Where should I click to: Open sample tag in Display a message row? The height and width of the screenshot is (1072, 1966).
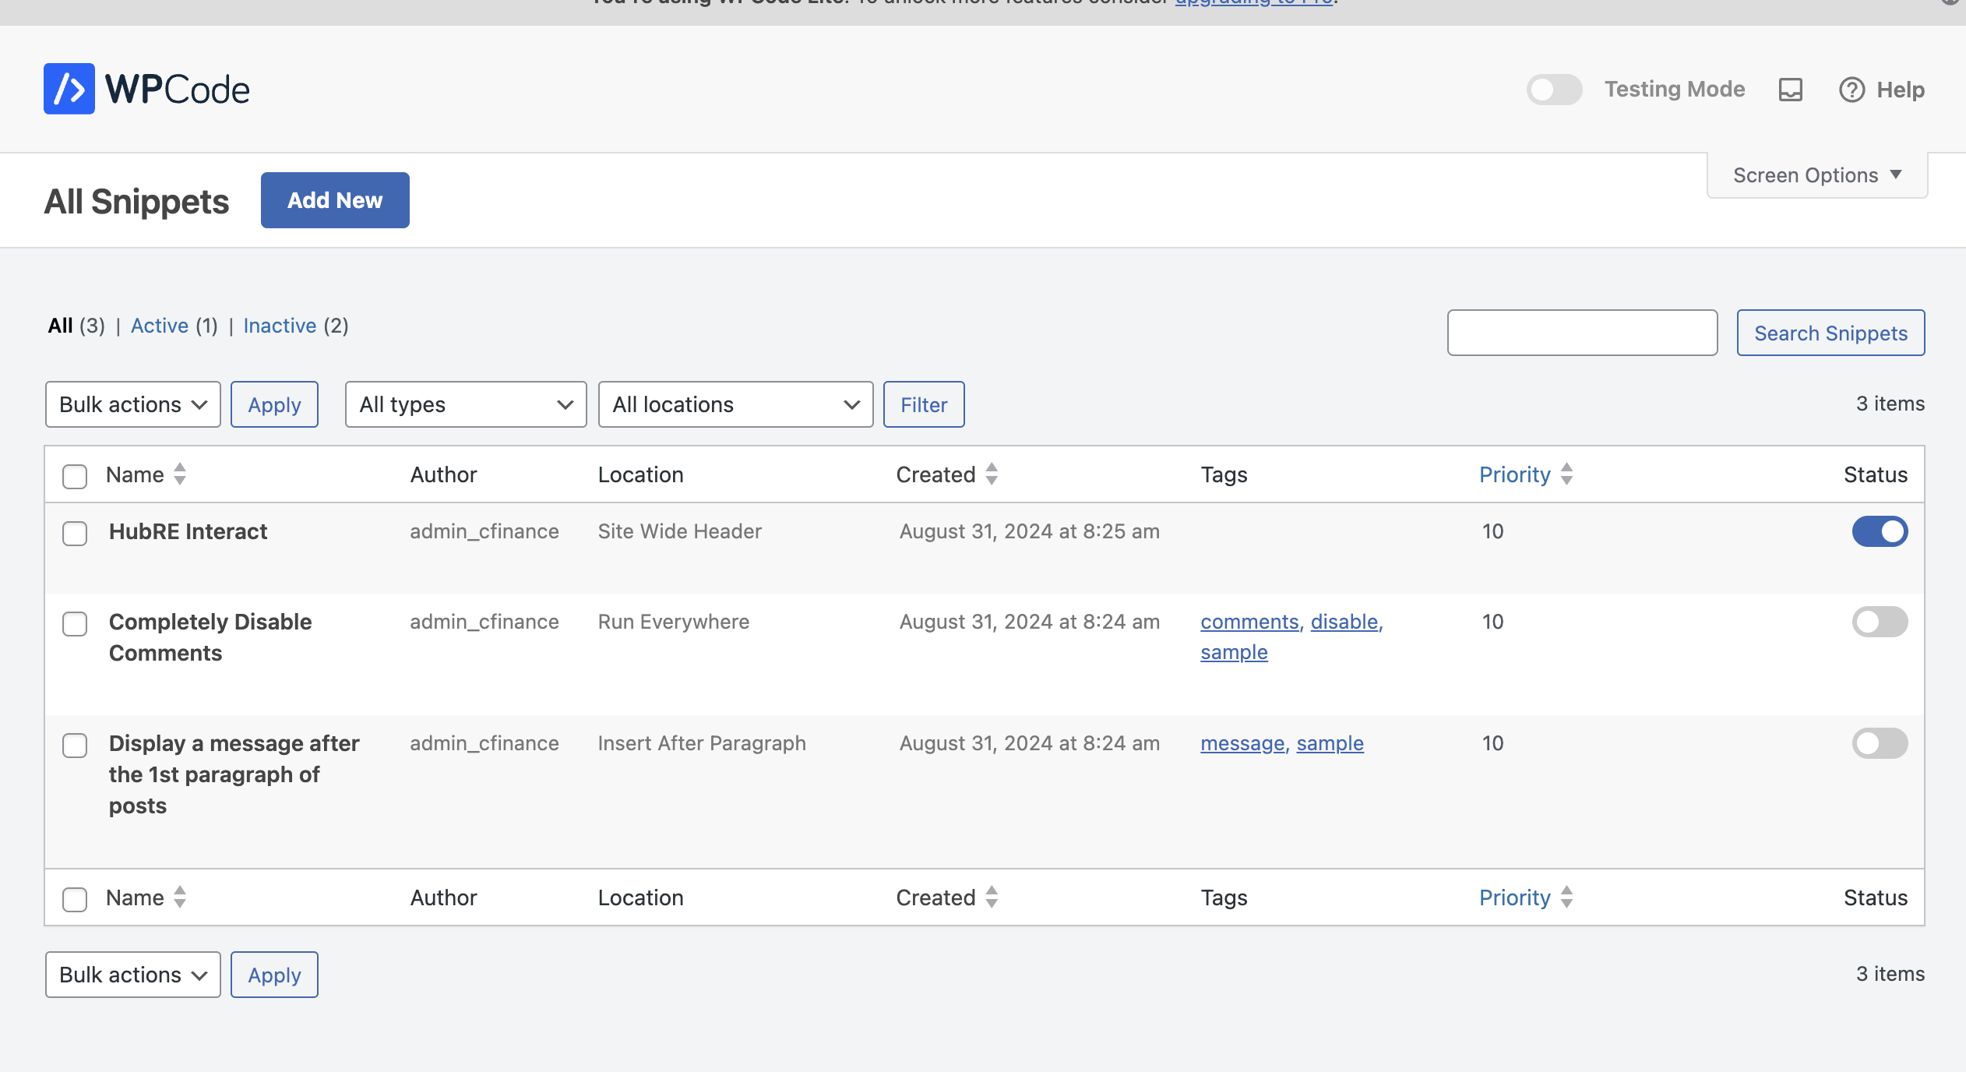[1330, 743]
